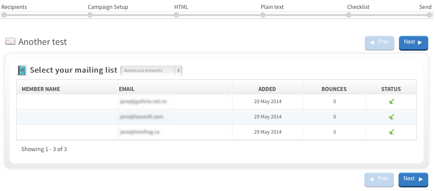The height and width of the screenshot is (191, 435).
Task: Click the green status checkmark in third row
Action: pos(391,132)
